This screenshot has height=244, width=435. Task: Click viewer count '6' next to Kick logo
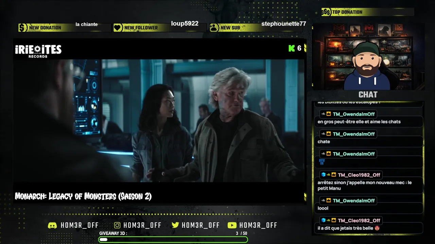[299, 48]
